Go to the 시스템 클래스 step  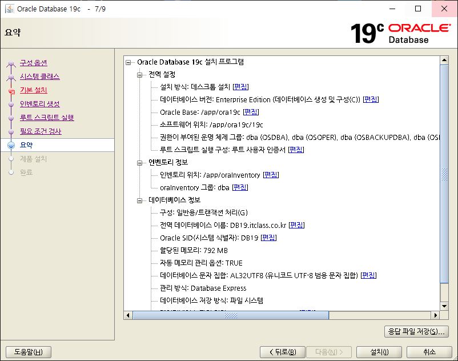pos(40,77)
